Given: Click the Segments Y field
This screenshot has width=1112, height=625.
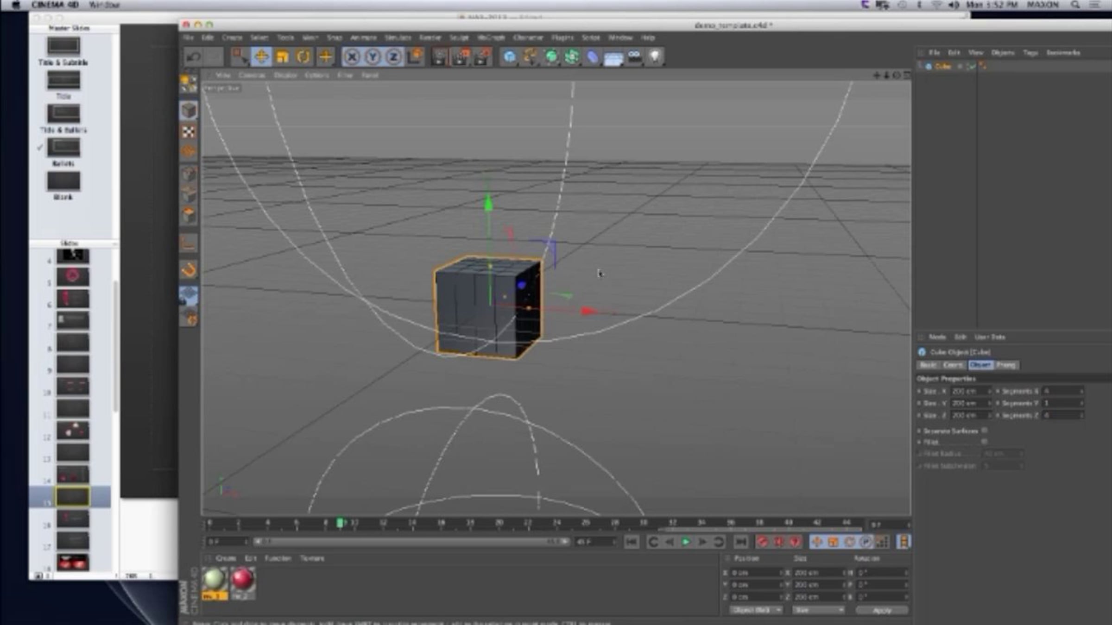Looking at the screenshot, I should pyautogui.click(x=1062, y=403).
